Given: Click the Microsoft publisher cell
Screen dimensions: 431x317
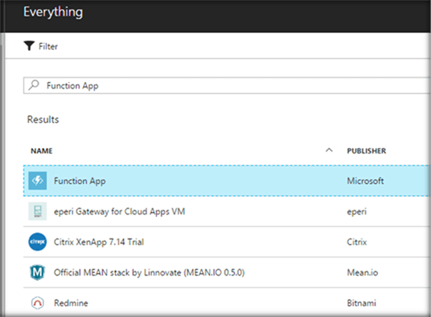Looking at the screenshot, I should point(365,181).
